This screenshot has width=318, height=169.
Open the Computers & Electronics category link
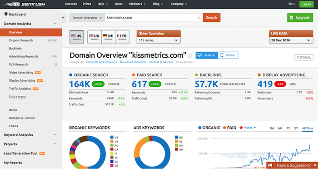tap(101, 62)
